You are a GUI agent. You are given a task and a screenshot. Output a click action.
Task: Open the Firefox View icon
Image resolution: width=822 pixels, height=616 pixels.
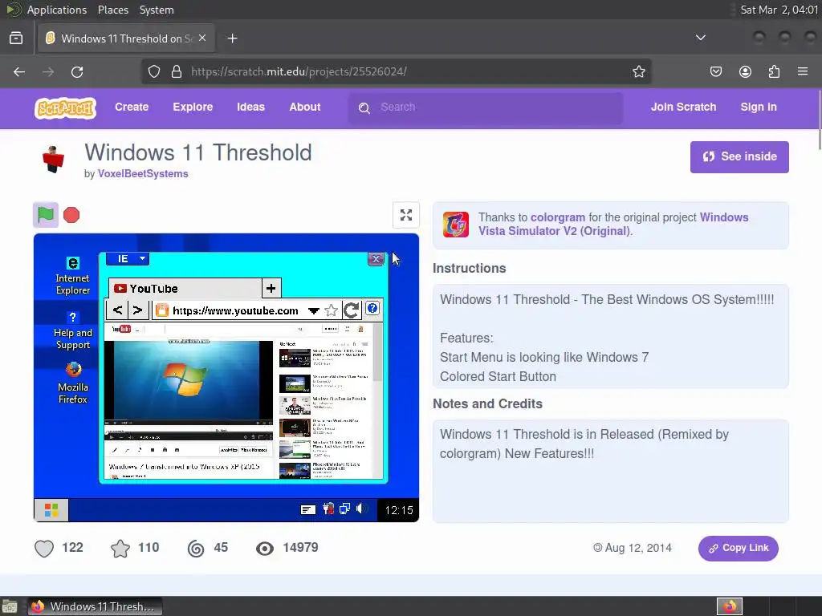pyautogui.click(x=16, y=38)
